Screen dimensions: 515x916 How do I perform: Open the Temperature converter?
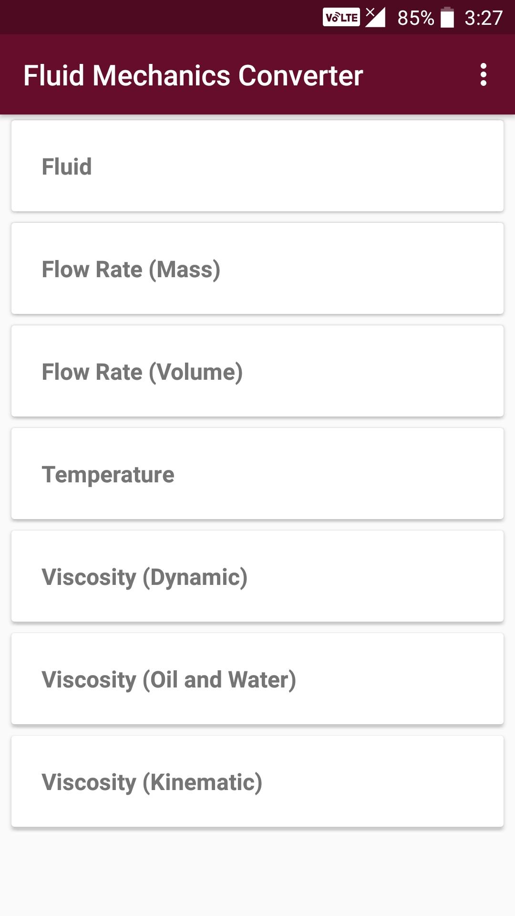257,473
